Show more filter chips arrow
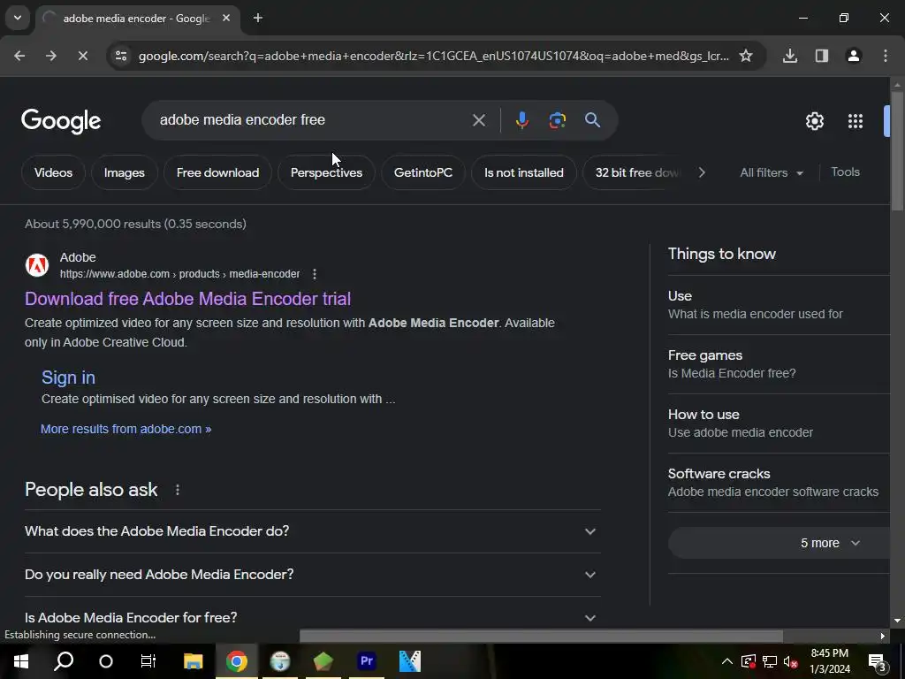Viewport: 905px width, 679px height. coord(701,172)
